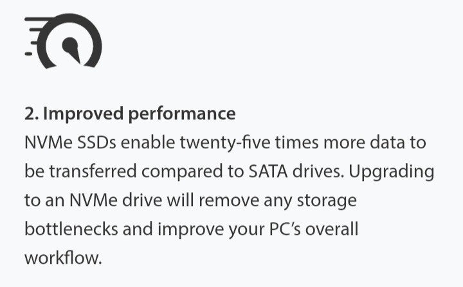Click the phrase 'twenty-five' in the paragraph
The width and height of the screenshot is (463, 287).
tap(225, 143)
